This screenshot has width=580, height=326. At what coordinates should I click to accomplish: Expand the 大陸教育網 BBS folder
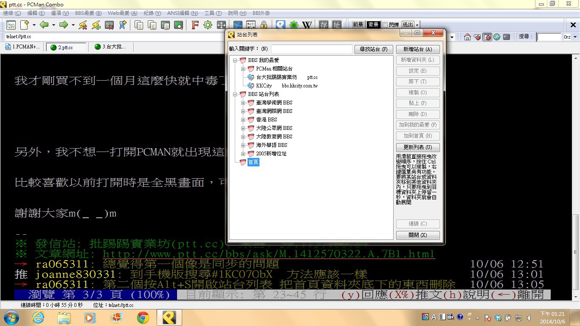click(x=243, y=137)
